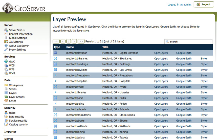The width and height of the screenshot is (217, 140).
Task: Open OpenLayers preview for medford:buildings
Action: 161,64
